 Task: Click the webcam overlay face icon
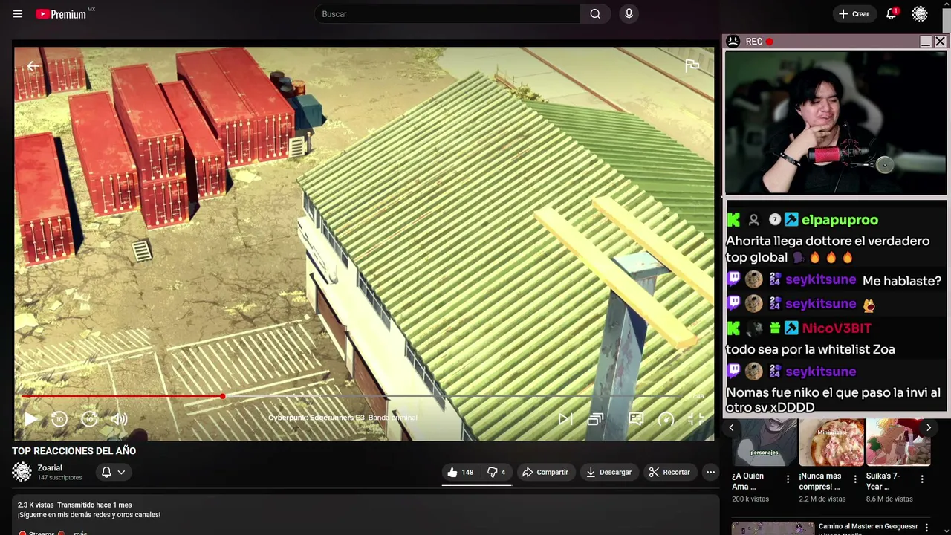(733, 42)
